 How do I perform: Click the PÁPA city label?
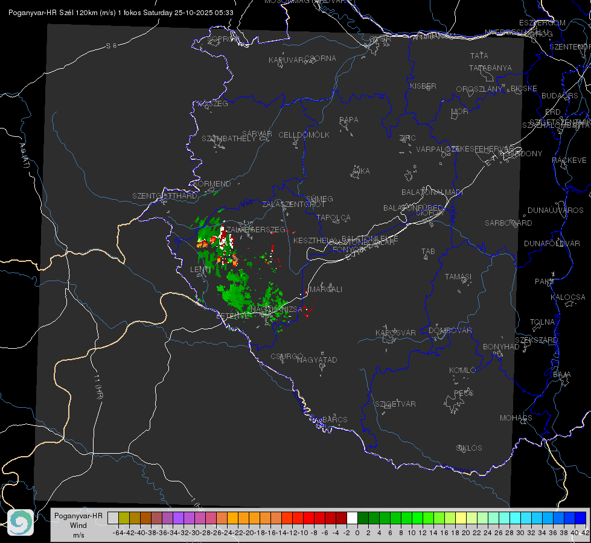click(349, 120)
